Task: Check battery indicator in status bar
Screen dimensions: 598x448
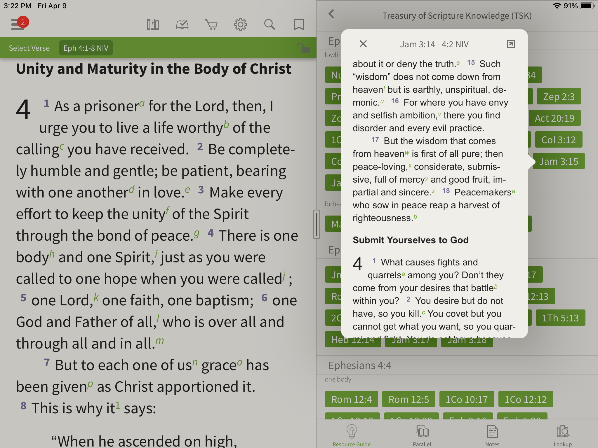Action: click(587, 6)
